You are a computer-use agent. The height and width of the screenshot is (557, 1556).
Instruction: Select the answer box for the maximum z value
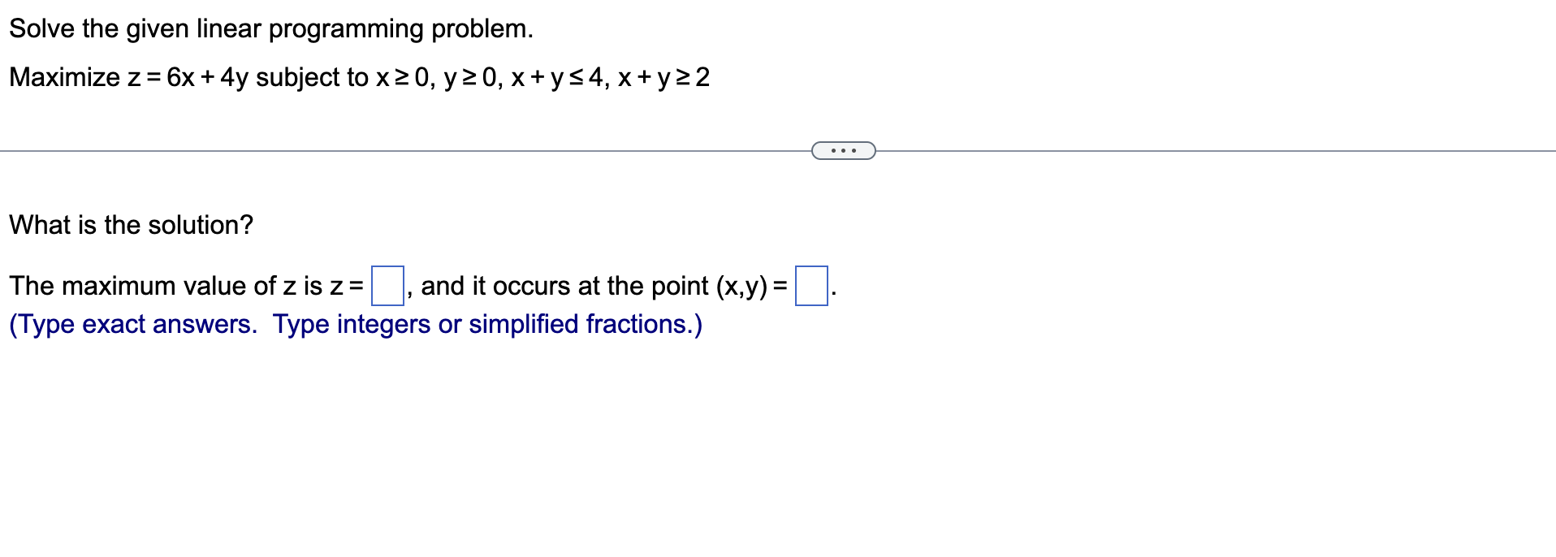(x=387, y=285)
